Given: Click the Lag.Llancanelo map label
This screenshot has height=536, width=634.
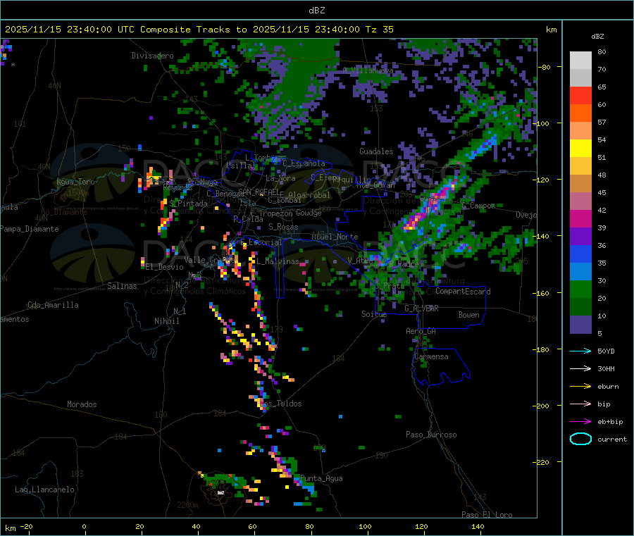Looking at the screenshot, I should (x=44, y=490).
